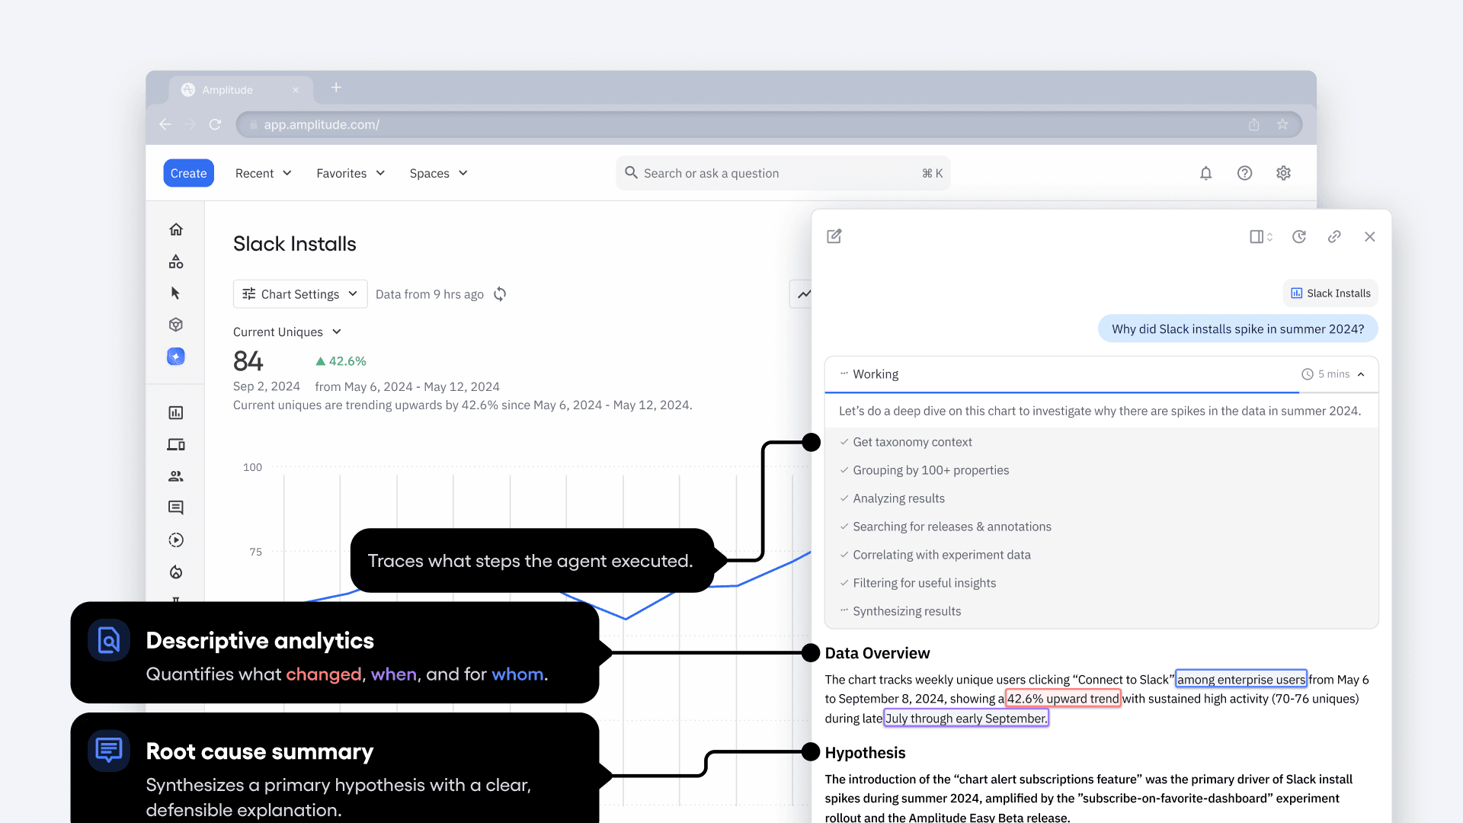The height and width of the screenshot is (823, 1463).
Task: Open the session replay play icon
Action: (x=176, y=540)
